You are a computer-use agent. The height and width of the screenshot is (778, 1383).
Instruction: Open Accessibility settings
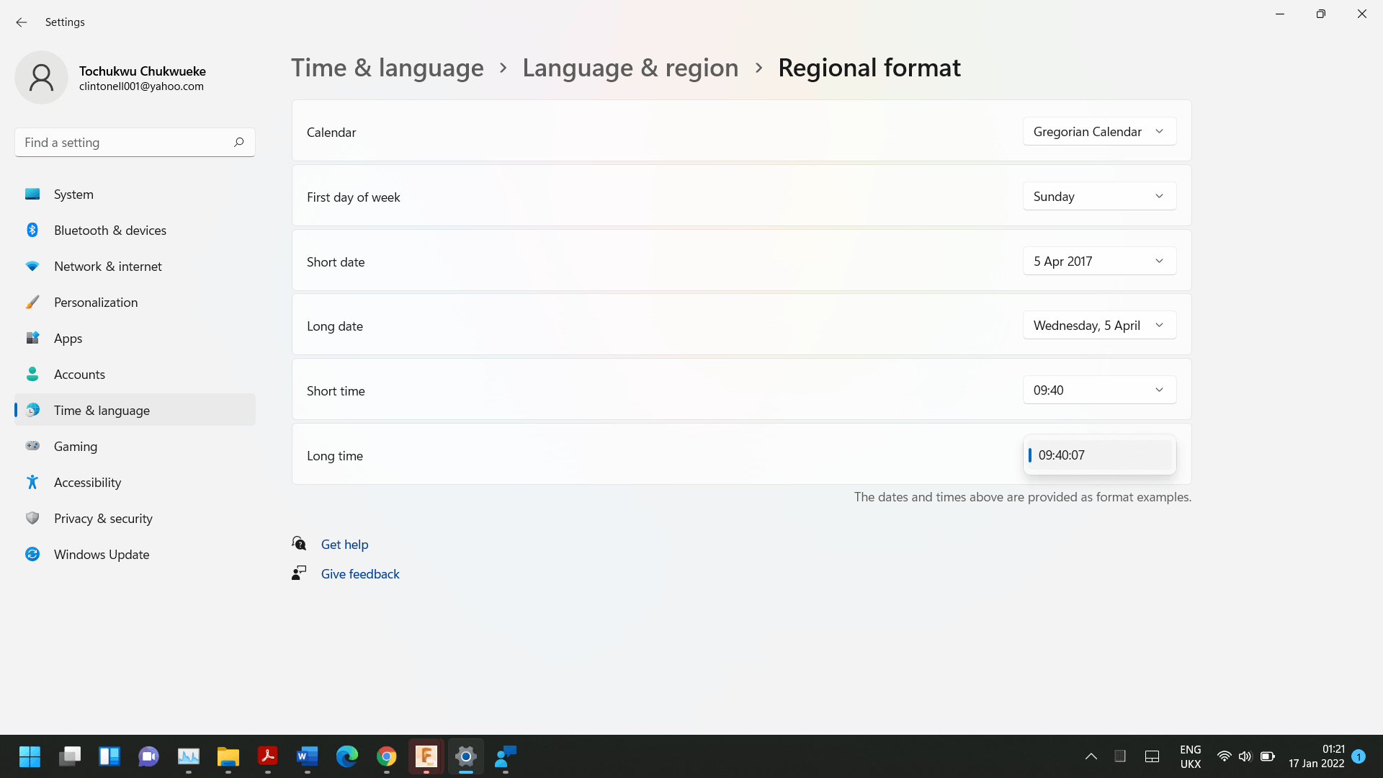[87, 483]
